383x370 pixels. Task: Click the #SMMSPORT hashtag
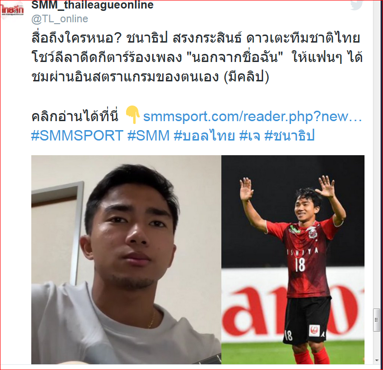77,135
